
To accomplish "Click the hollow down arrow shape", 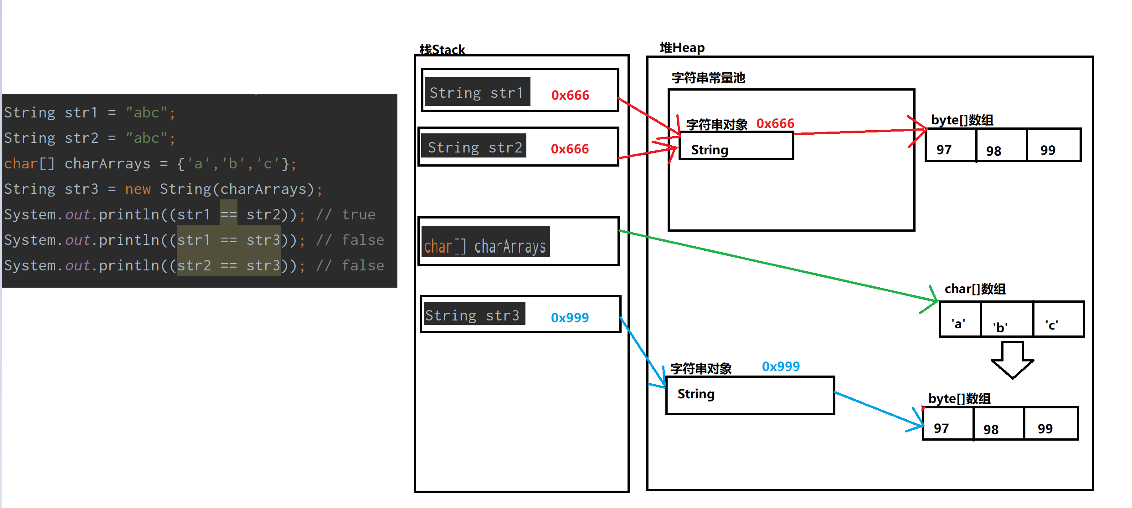I will (x=1012, y=360).
